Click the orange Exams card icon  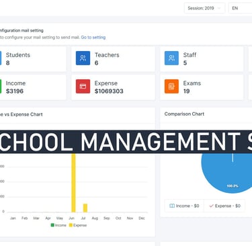click(x=171, y=86)
